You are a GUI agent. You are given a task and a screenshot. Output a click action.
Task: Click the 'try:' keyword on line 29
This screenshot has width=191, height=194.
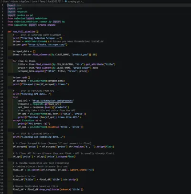click(x=15, y=97)
